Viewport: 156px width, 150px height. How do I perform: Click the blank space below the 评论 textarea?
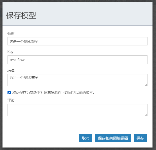tap(77, 123)
